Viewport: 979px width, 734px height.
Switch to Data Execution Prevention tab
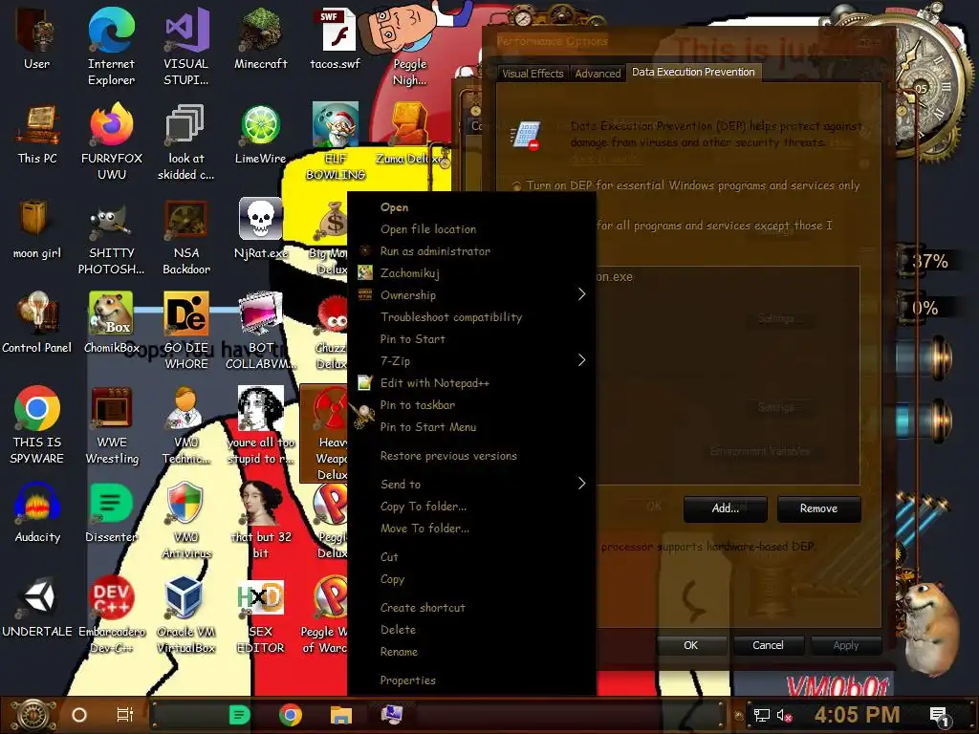[x=693, y=72]
